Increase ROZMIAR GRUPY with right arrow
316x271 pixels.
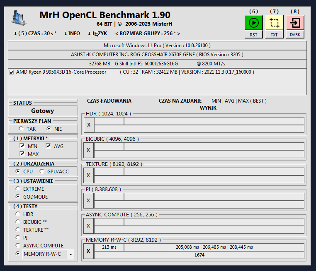pos(179,34)
